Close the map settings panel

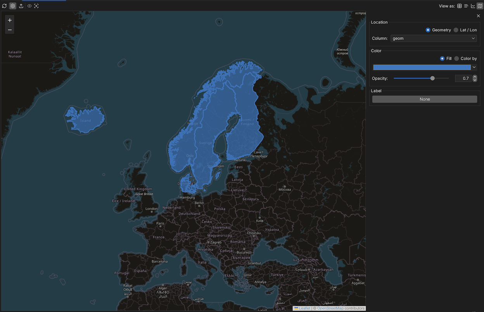click(x=478, y=16)
